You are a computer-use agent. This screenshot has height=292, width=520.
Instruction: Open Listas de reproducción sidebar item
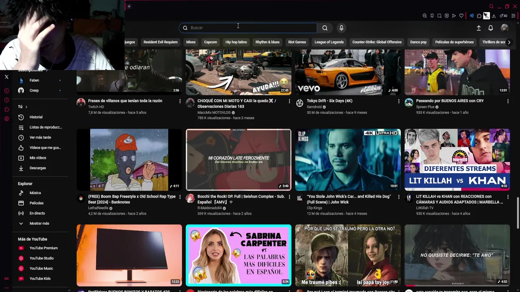pos(41,127)
